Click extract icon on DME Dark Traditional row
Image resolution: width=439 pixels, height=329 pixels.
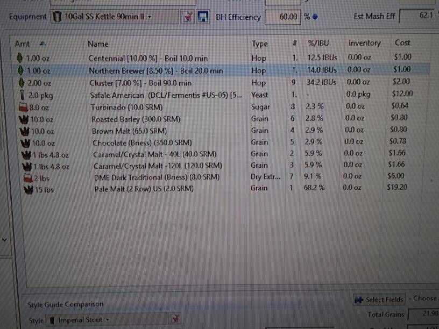click(29, 178)
